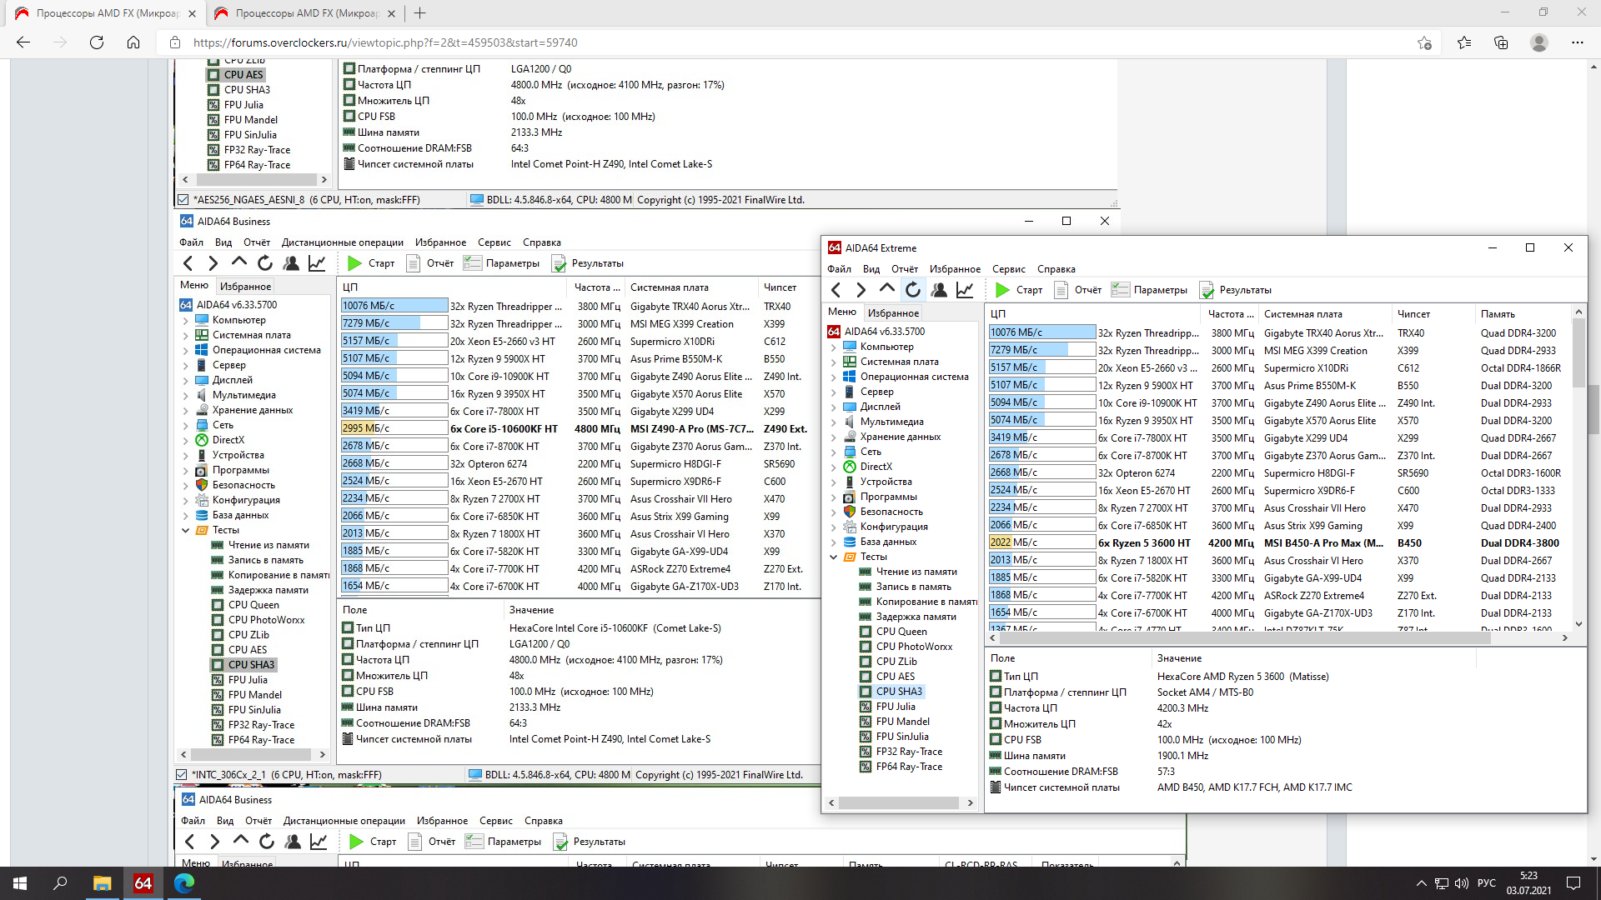Toggle the INTC_306Cx_2_1 status bar checkbox
The height and width of the screenshot is (900, 1601).
coord(182,775)
